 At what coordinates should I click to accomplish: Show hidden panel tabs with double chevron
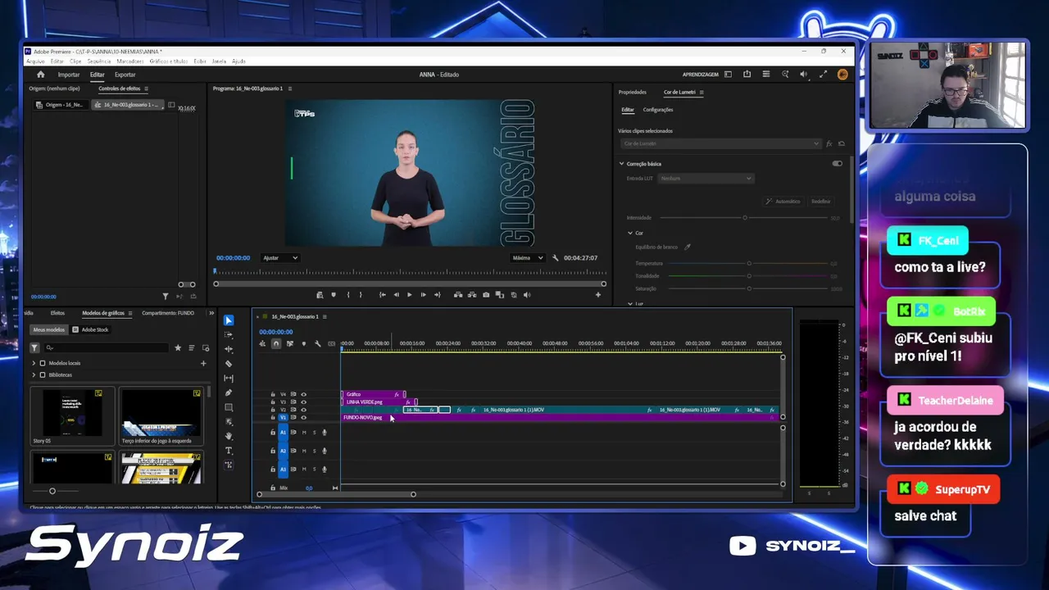pos(211,313)
